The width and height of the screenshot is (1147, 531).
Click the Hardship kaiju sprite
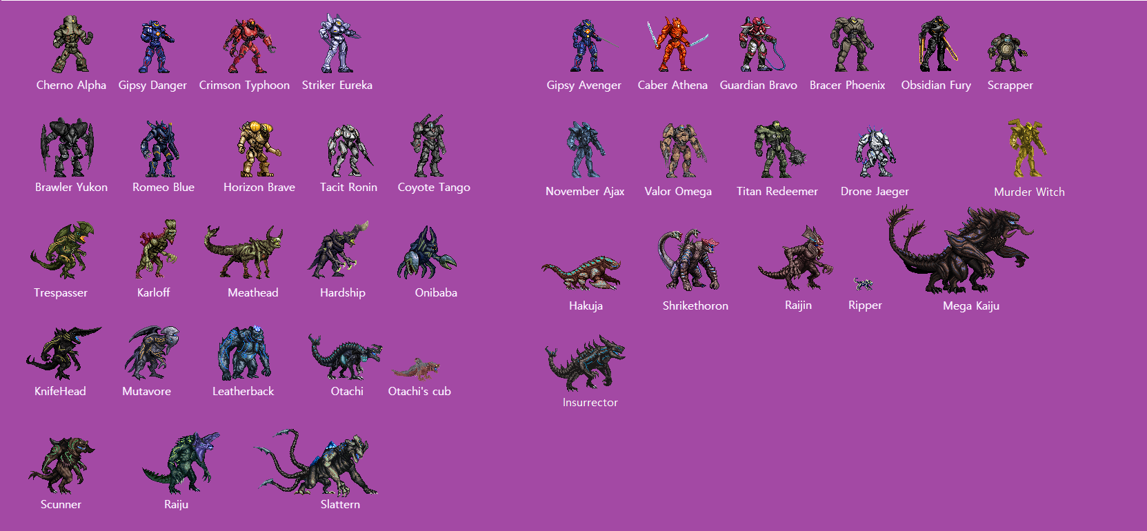(x=338, y=250)
